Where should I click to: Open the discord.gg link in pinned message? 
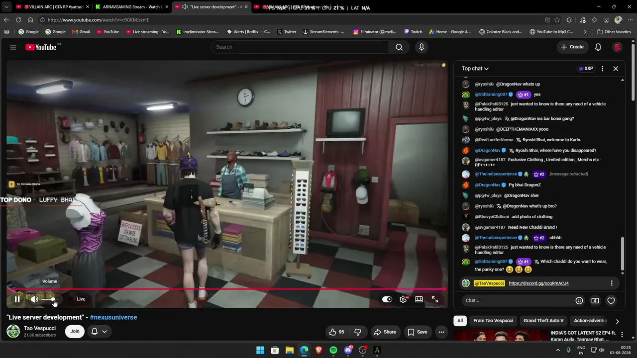(538, 283)
